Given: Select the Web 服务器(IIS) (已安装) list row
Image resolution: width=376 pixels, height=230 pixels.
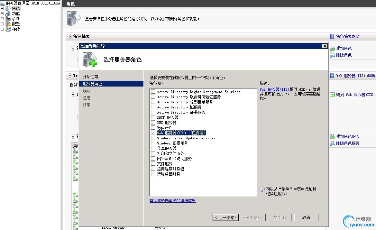Looking at the screenshot, I should pyautogui.click(x=181, y=133).
